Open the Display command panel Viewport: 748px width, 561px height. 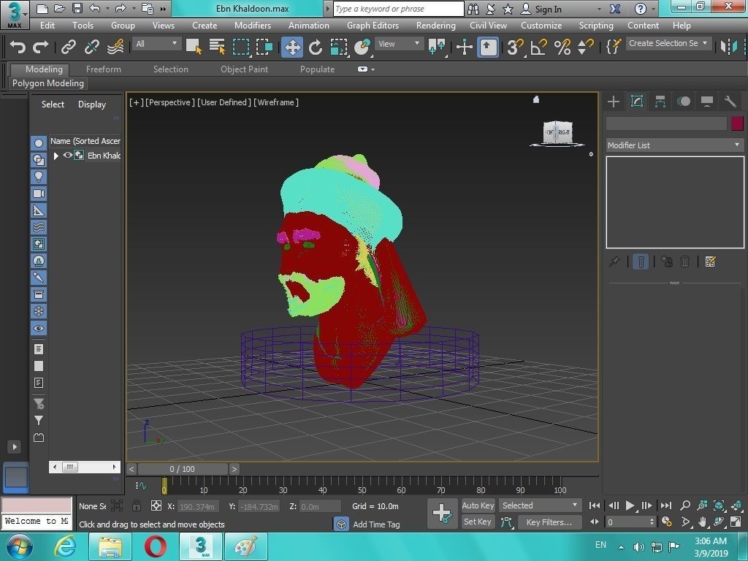click(x=707, y=101)
